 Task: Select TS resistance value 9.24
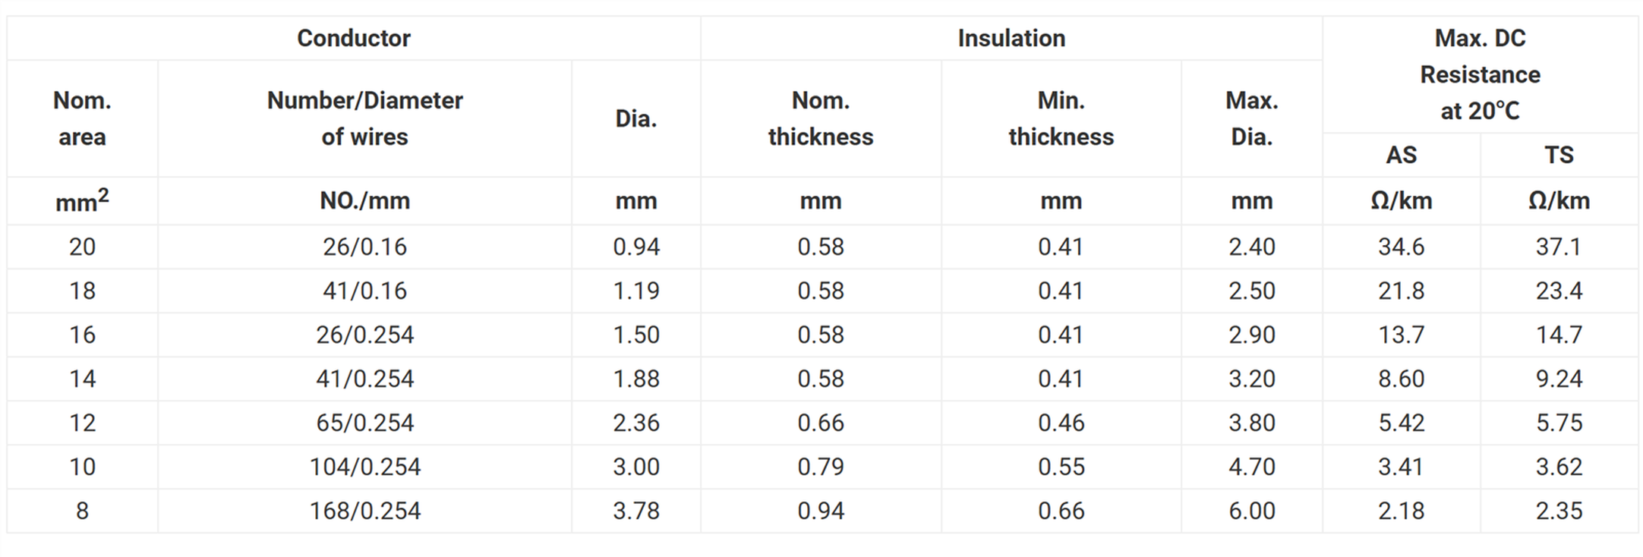[1559, 379]
